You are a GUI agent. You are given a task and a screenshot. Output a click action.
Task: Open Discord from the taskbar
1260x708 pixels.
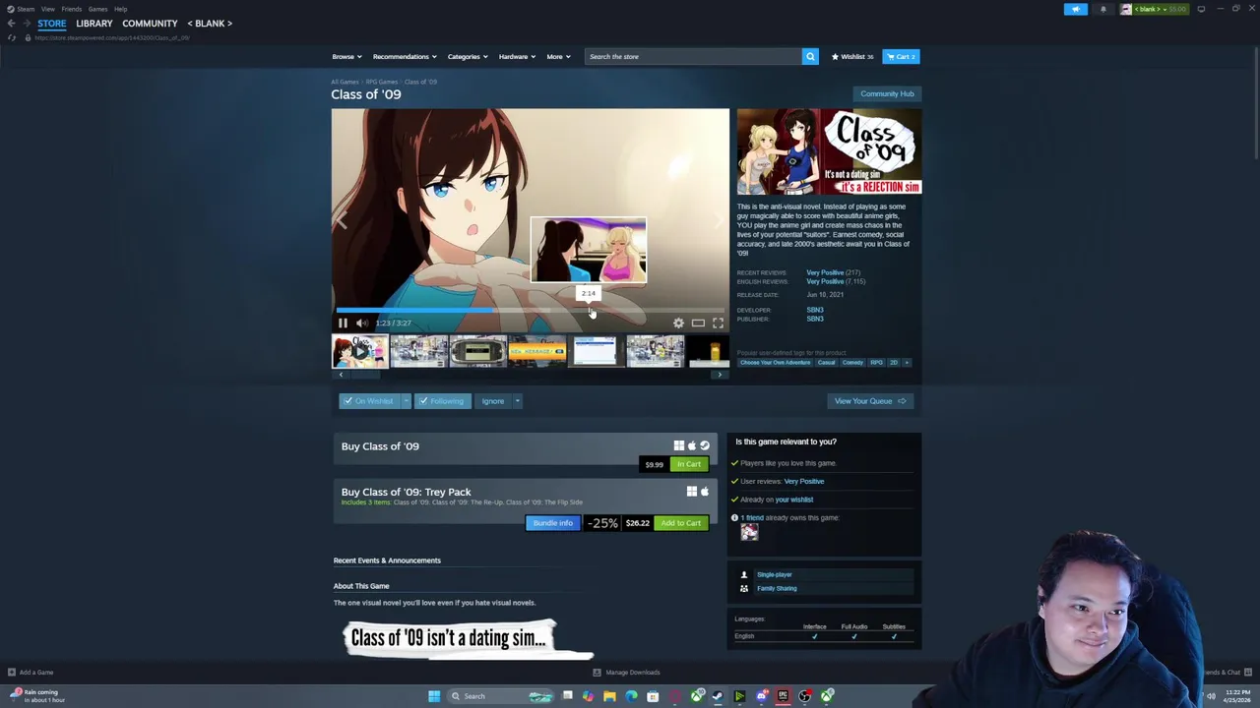[761, 696]
